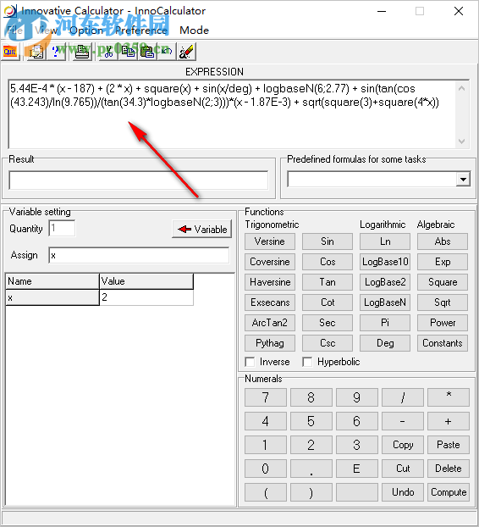The image size is (479, 527).
Task: Click the Csc function button
Action: 328,343
